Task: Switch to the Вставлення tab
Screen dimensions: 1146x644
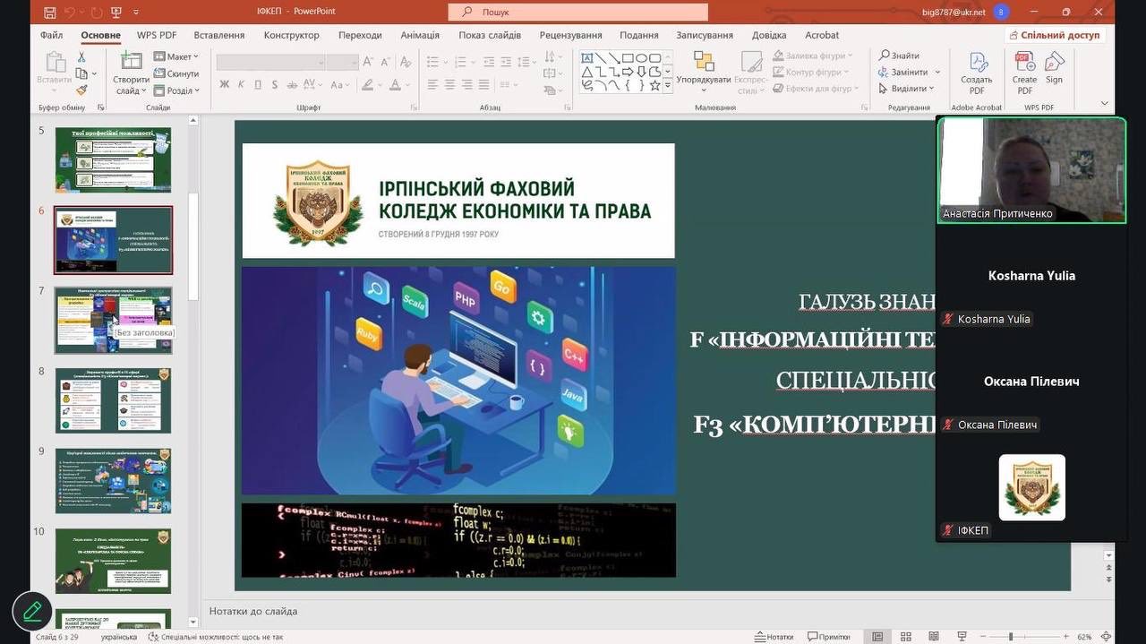Action: coord(219,35)
